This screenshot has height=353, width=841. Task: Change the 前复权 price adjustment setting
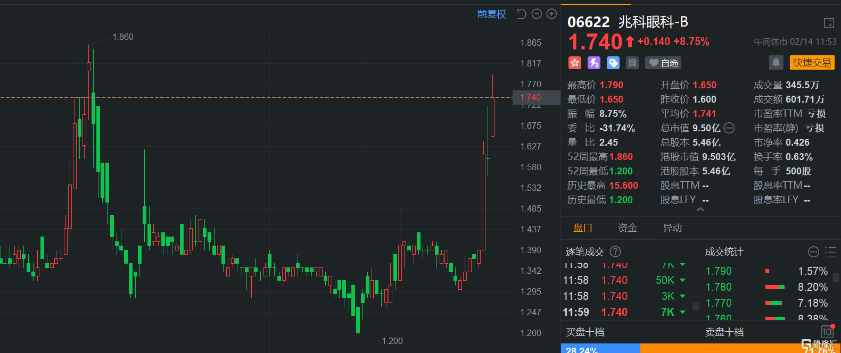coord(492,14)
